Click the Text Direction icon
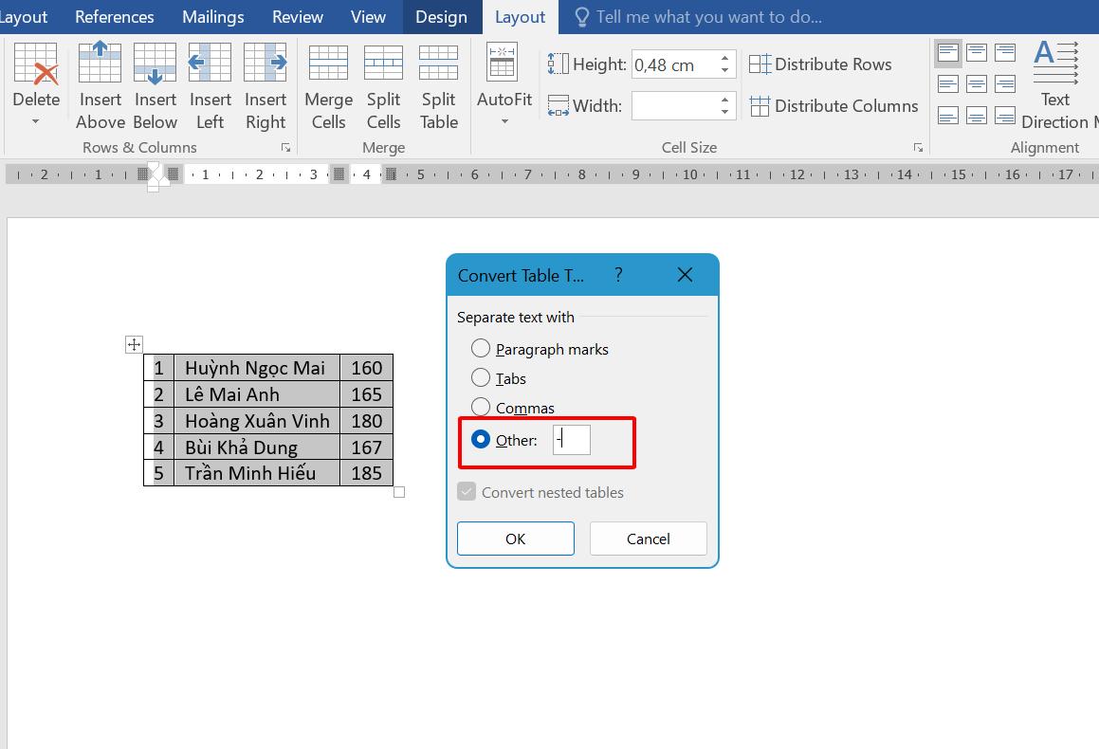 pyautogui.click(x=1055, y=63)
